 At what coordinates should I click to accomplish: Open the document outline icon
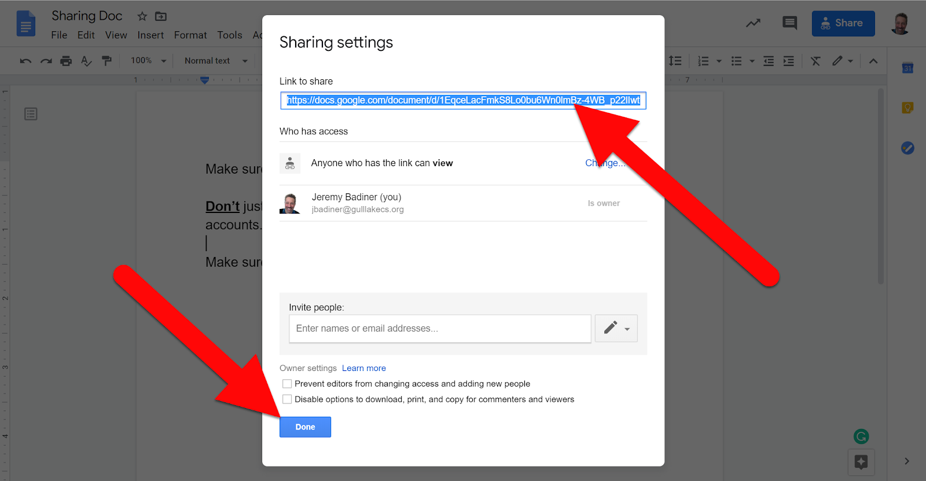click(31, 114)
